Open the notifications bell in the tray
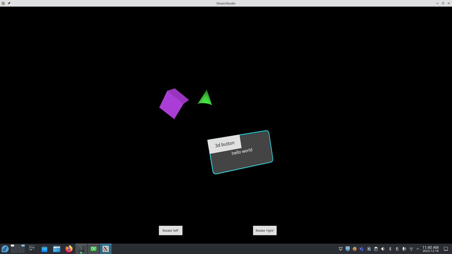 tap(341, 249)
